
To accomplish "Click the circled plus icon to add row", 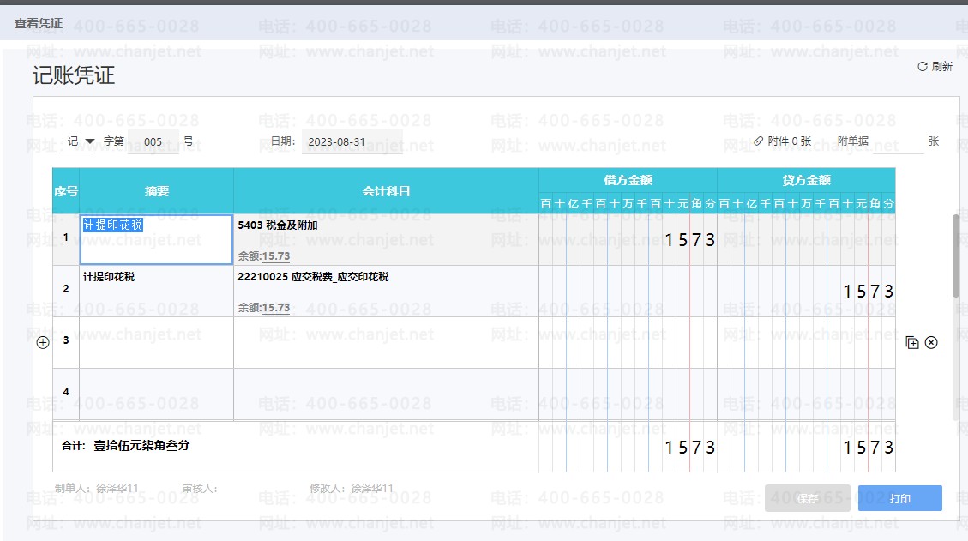I will 43,343.
